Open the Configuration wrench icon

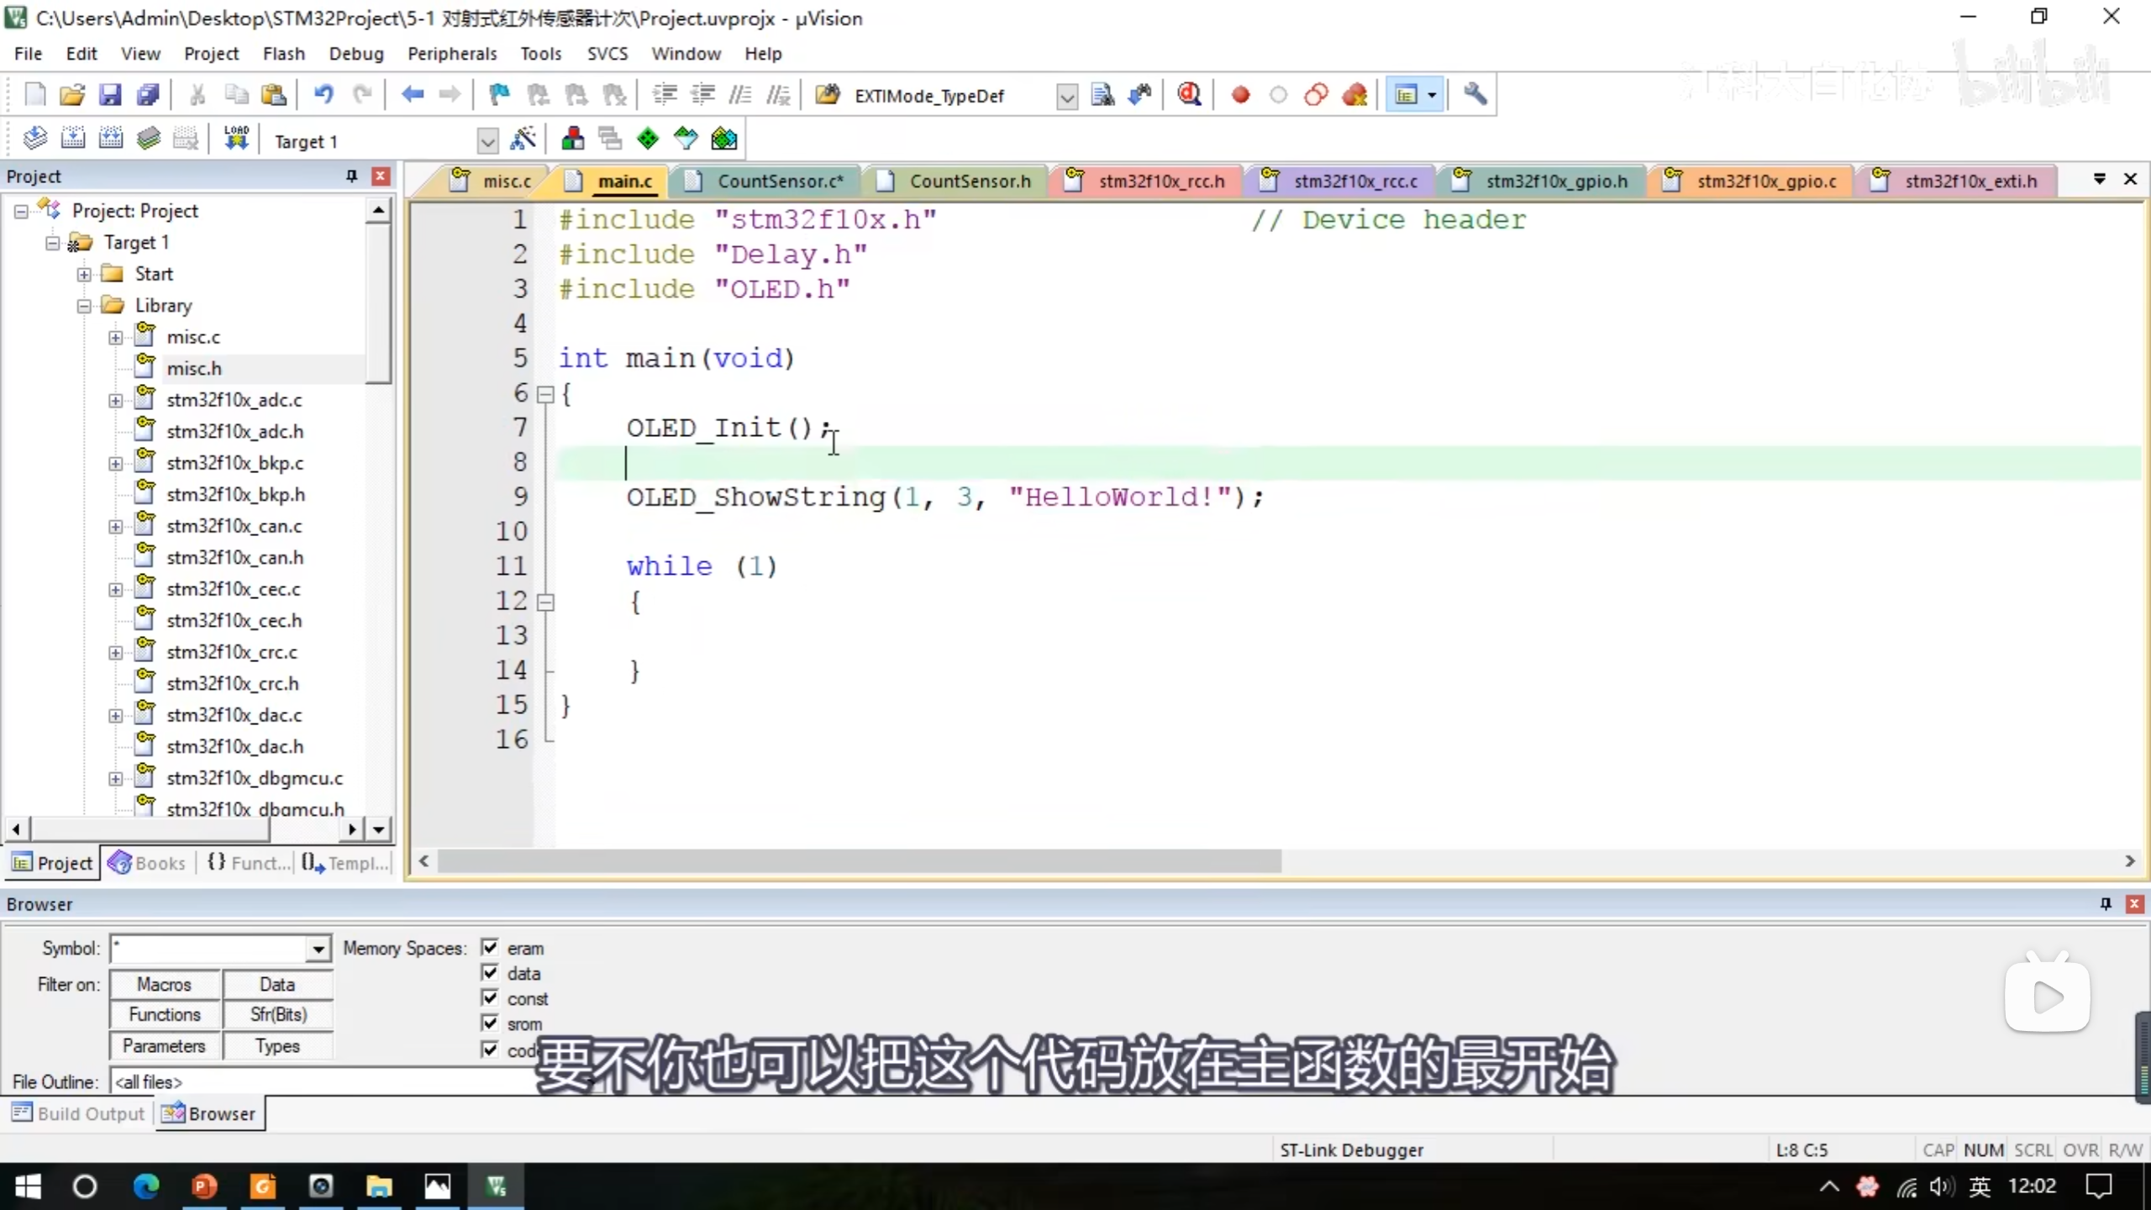[x=1475, y=95]
